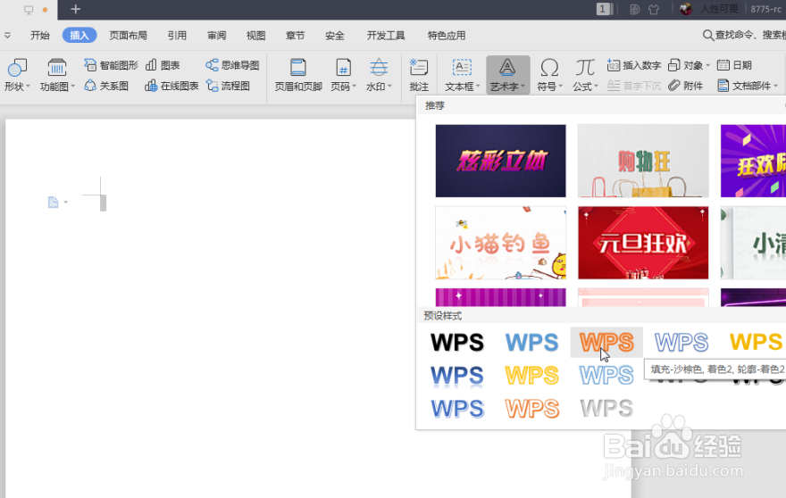The height and width of the screenshot is (498, 786).
Task: Insert a 流程图 flowchart
Action: click(x=228, y=86)
